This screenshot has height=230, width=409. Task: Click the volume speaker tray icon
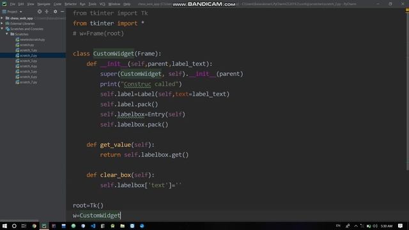pyautogui.click(x=375, y=226)
